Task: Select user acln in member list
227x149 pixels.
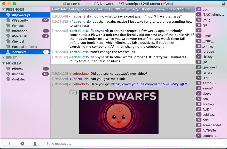Action: point(205,120)
